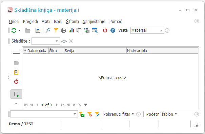Click previous record navigator arrow
This screenshot has height=134, width=205.
pos(37,105)
